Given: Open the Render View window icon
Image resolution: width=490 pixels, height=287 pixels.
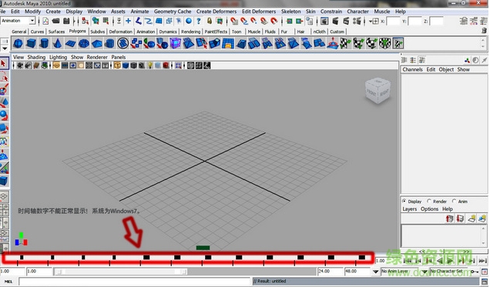Looking at the screenshot, I should tap(324, 21).
